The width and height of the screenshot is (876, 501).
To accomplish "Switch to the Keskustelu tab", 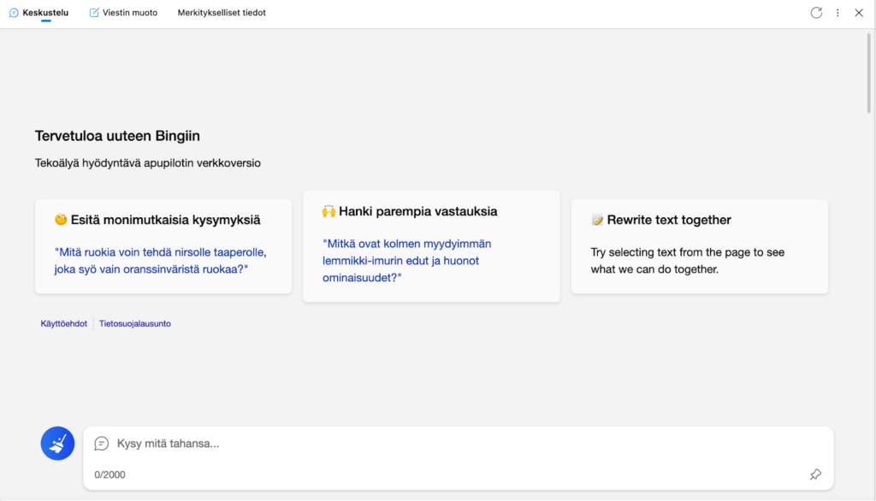I will click(x=39, y=13).
